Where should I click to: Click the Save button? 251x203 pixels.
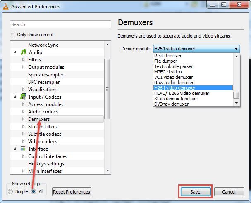[196, 192]
